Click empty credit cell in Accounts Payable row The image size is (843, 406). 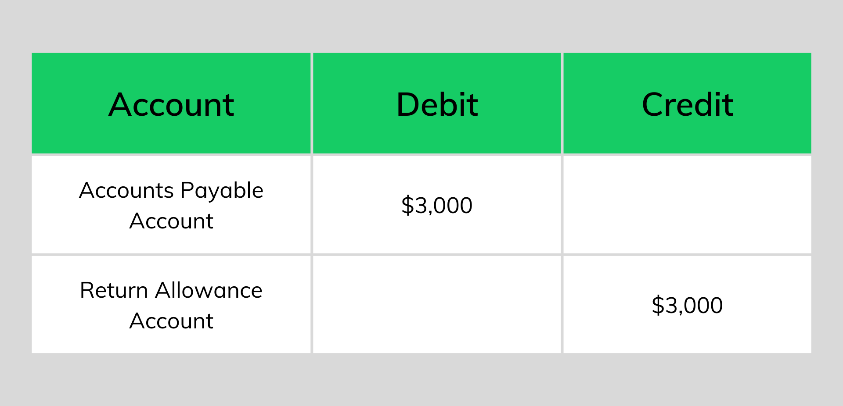(687, 205)
